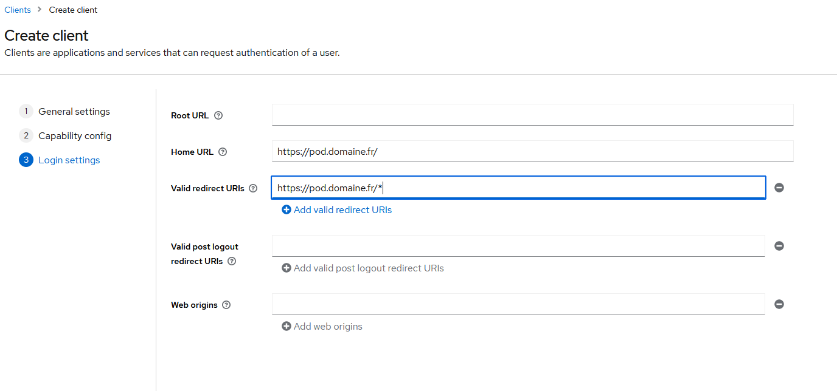Click Add valid redirect URIs
Image resolution: width=837 pixels, height=391 pixels.
337,209
